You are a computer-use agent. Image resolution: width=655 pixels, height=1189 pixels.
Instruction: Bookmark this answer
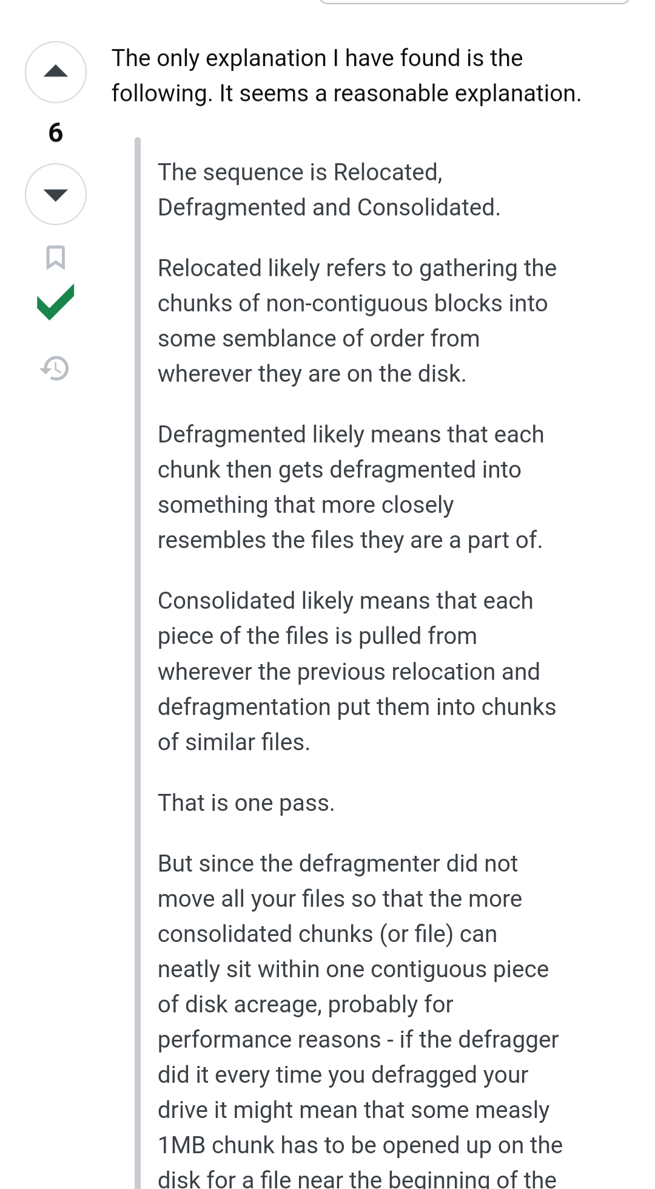pyautogui.click(x=56, y=257)
